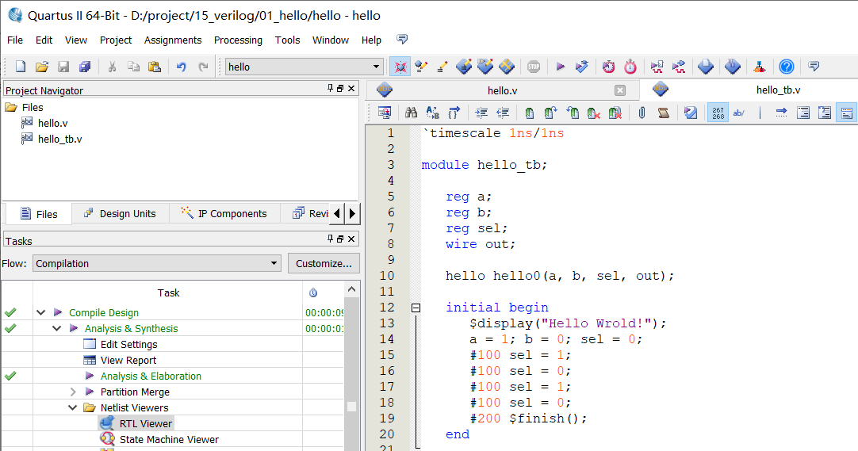Collapse the initial begin code block
The image size is (858, 451).
[416, 308]
